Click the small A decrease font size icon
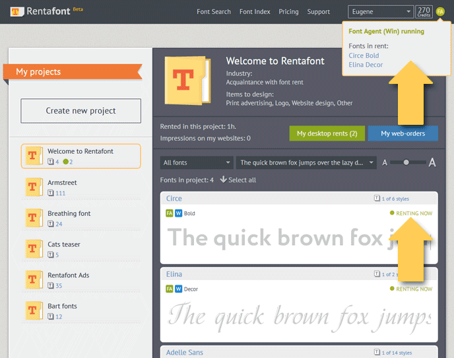The height and width of the screenshot is (358, 454). pyautogui.click(x=385, y=162)
